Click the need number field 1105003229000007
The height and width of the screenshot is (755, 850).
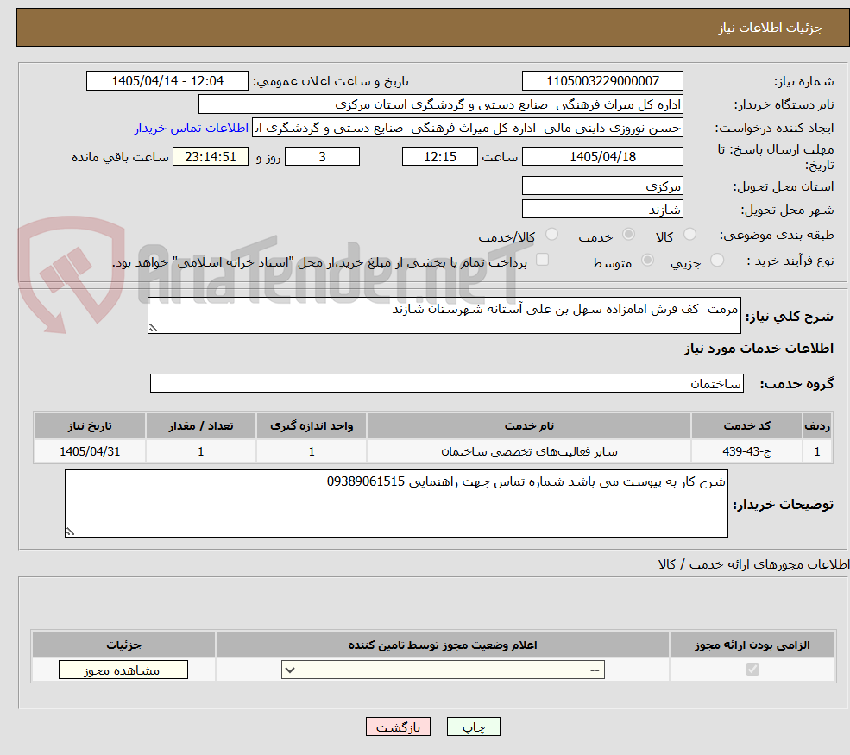[x=602, y=81]
